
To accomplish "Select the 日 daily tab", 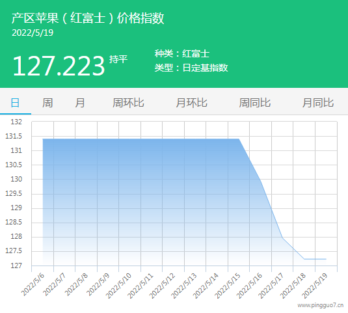I will point(16,103).
